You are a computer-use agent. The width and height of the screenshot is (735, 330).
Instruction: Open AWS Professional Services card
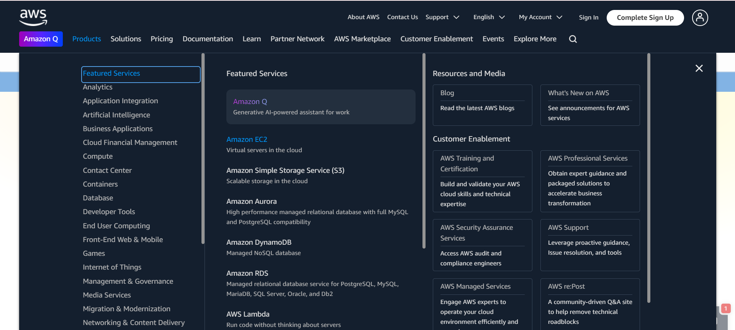click(590, 181)
